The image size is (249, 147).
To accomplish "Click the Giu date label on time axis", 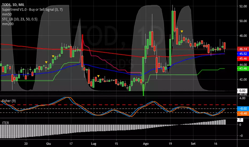I will [49, 144].
